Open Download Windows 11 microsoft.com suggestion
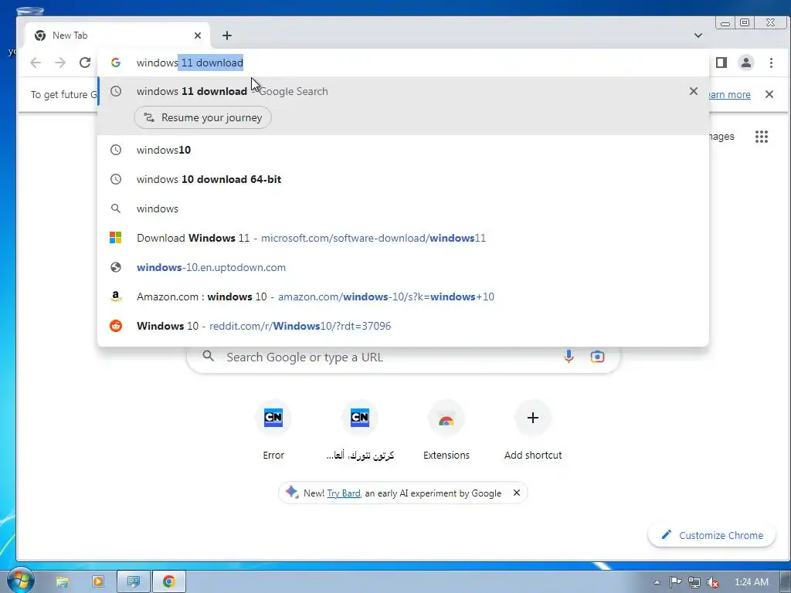This screenshot has width=791, height=593. (403, 238)
